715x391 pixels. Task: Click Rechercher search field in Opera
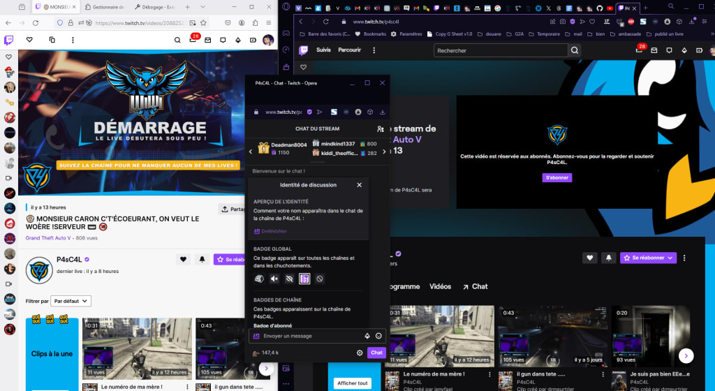[500, 50]
